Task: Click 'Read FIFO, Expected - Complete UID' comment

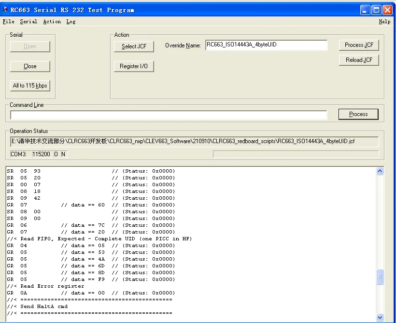Action: point(99,239)
